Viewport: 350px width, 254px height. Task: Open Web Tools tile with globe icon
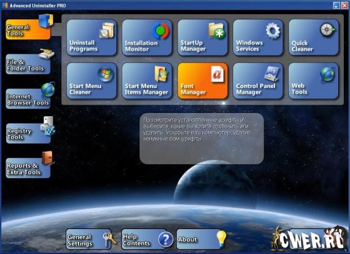pos(313,81)
